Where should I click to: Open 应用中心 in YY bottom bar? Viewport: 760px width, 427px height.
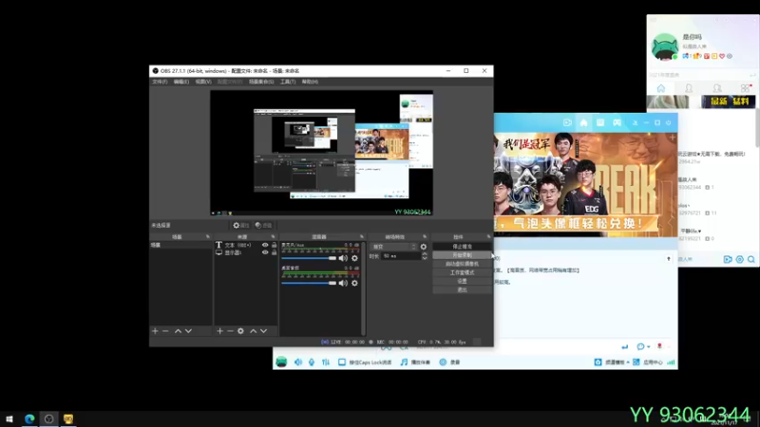click(649, 362)
